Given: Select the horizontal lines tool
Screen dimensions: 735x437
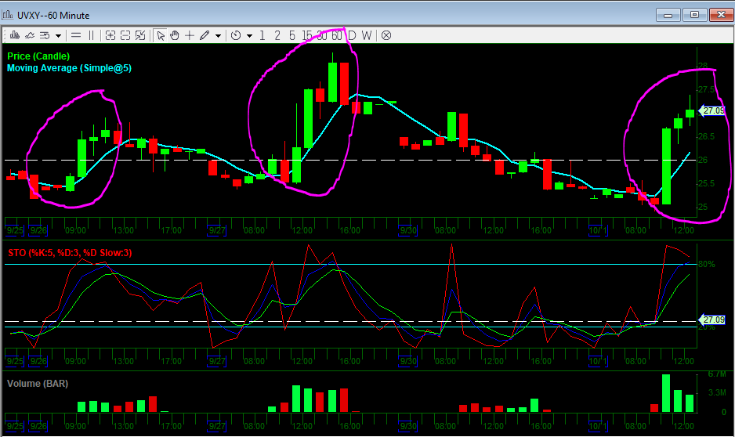Looking at the screenshot, I should point(76,35).
